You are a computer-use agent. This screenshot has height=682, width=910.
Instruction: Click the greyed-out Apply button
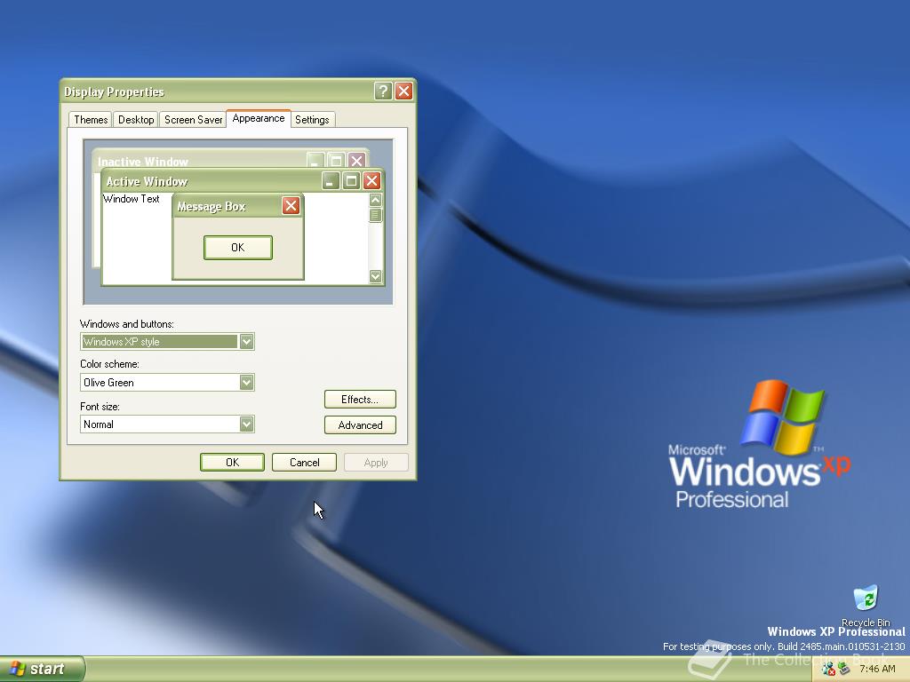point(376,462)
